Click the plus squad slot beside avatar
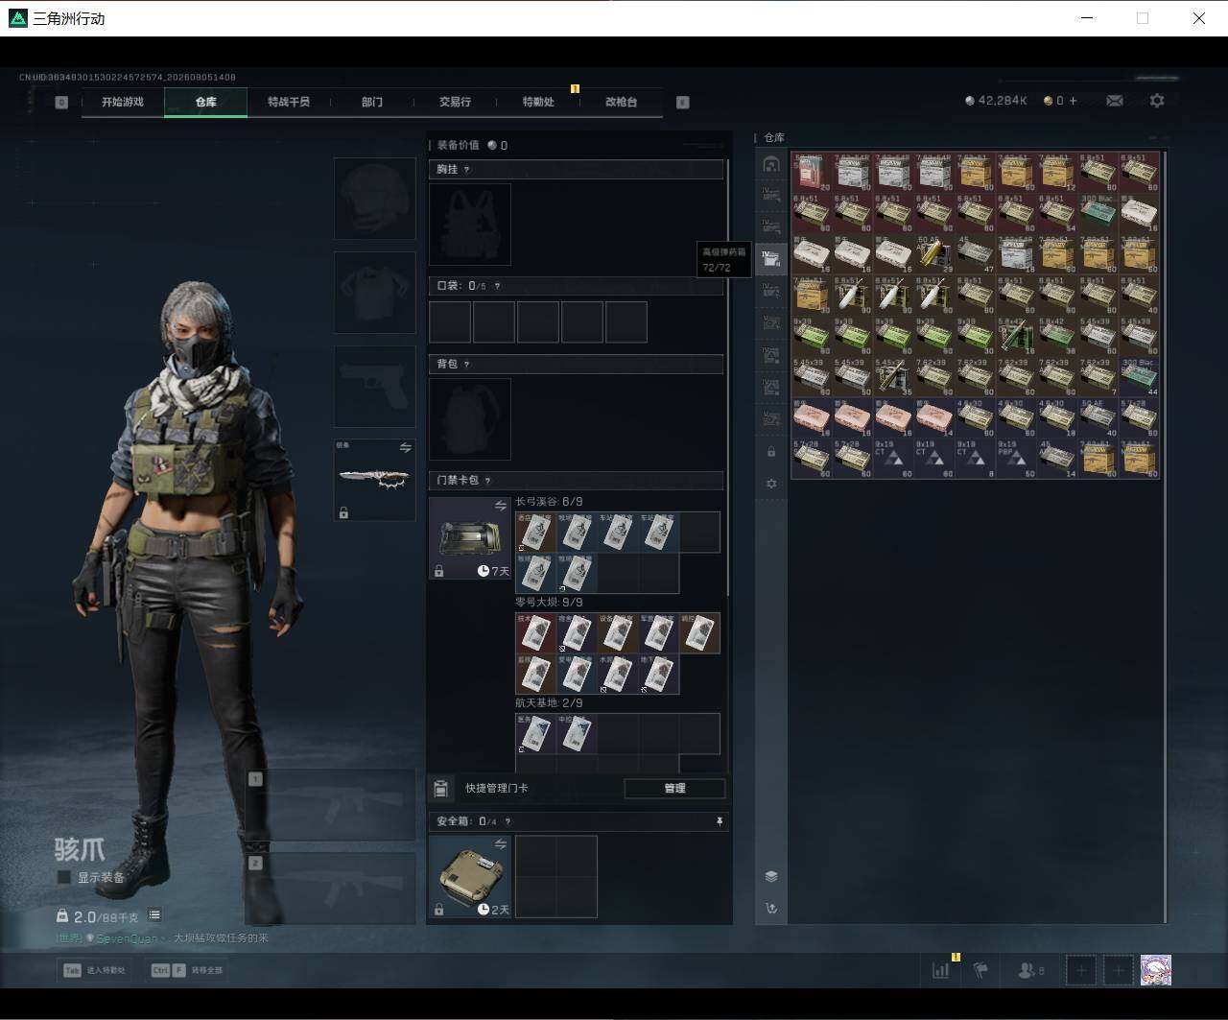This screenshot has width=1228, height=1020. click(1118, 970)
